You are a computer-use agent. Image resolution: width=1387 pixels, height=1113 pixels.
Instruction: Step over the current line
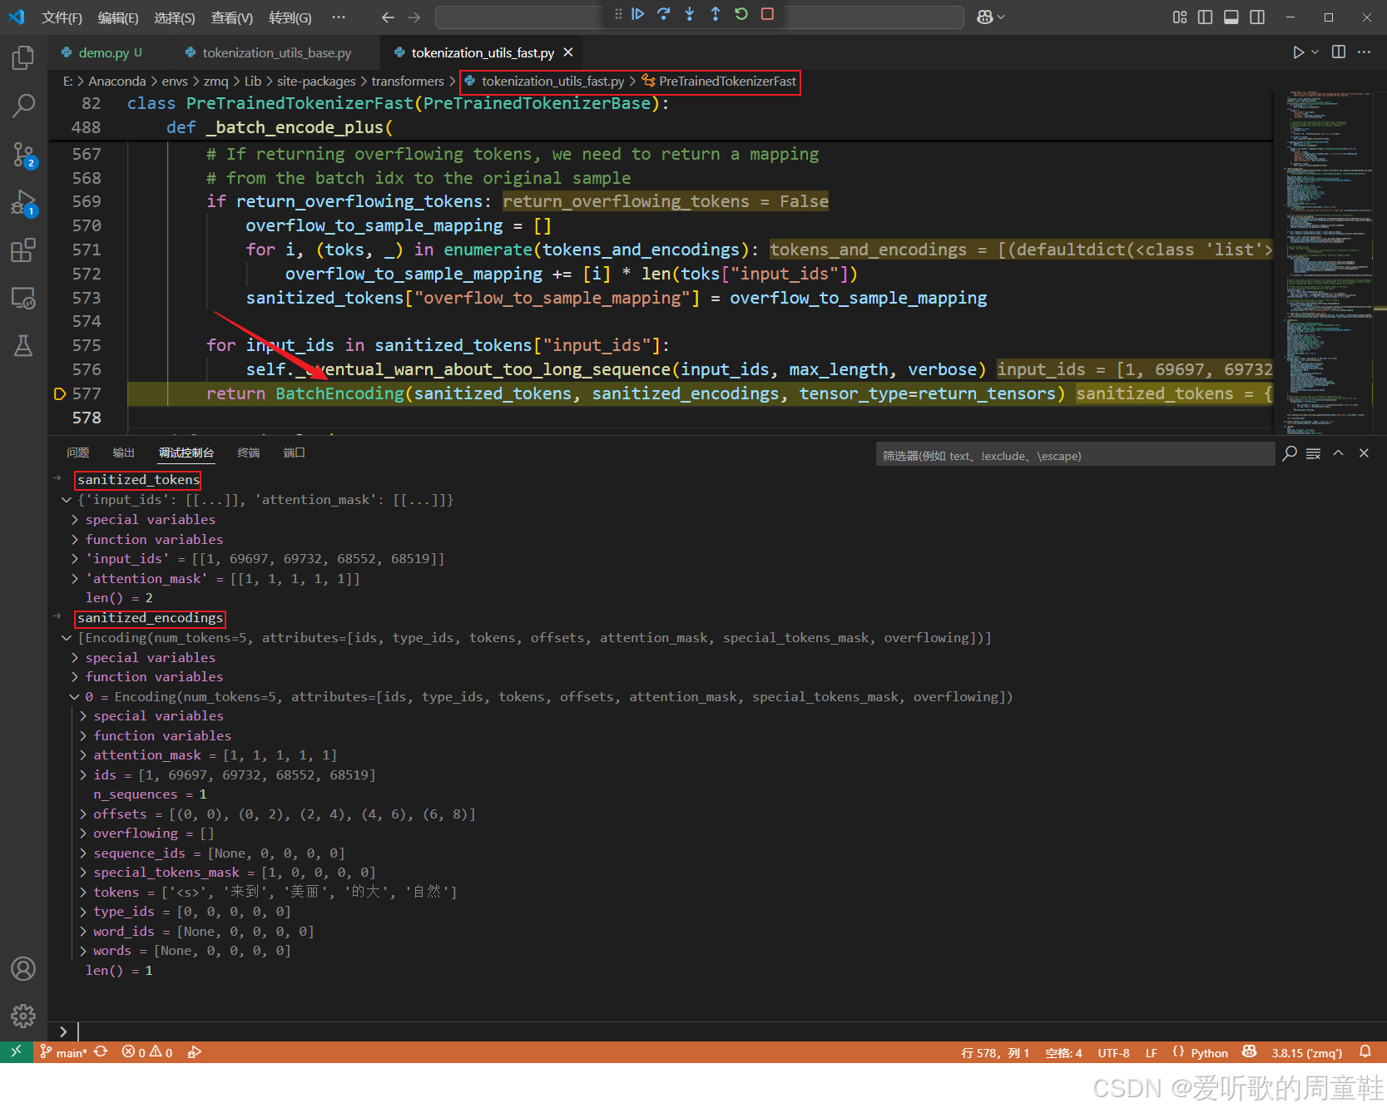tap(664, 14)
